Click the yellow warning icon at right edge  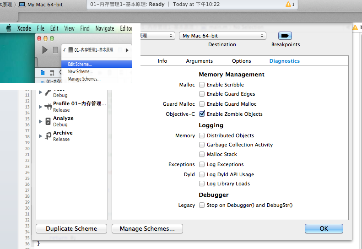(x=355, y=28)
